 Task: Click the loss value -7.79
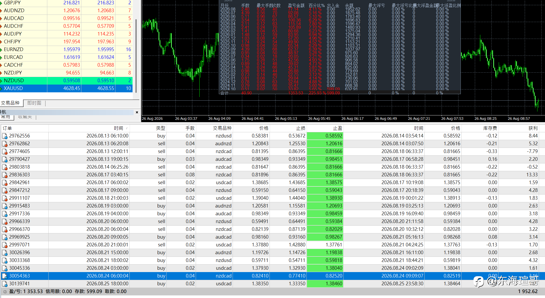[532, 151]
